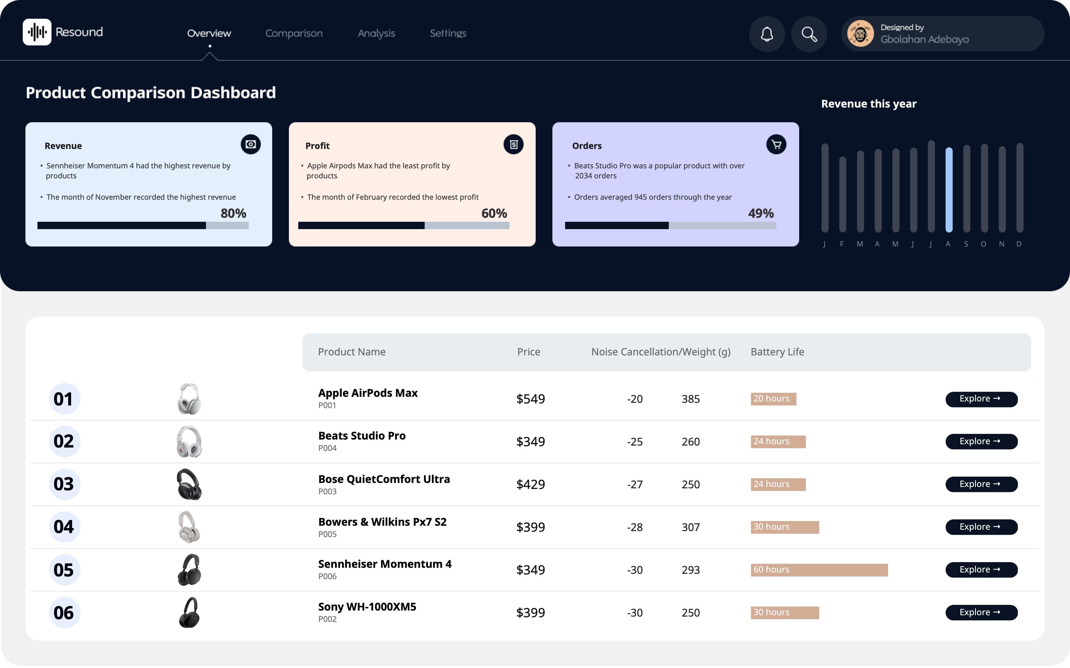Image resolution: width=1070 pixels, height=668 pixels.
Task: Click Gbolahan Adebayo profile avatar
Action: [x=860, y=34]
